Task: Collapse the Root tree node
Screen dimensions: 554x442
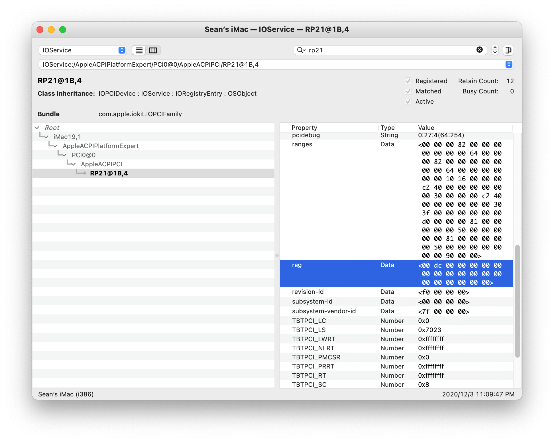Action: [37, 128]
